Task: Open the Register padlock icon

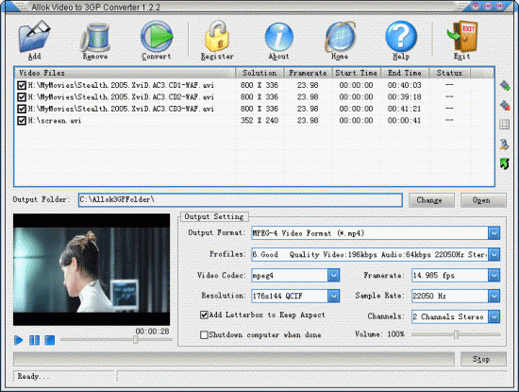Action: coord(217,37)
